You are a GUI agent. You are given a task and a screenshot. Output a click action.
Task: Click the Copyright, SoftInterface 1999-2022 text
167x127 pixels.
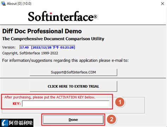pyautogui.click(x=30, y=53)
